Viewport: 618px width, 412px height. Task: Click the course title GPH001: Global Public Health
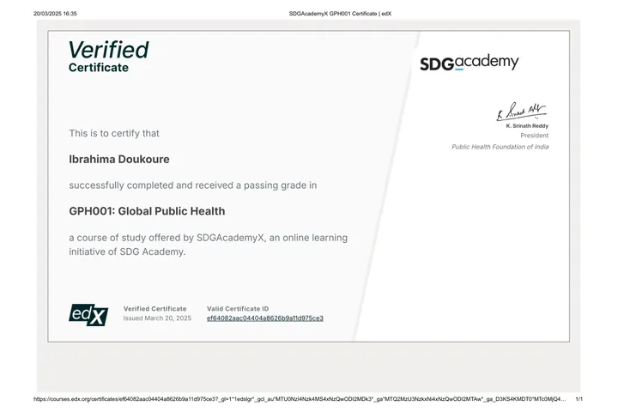coord(147,211)
